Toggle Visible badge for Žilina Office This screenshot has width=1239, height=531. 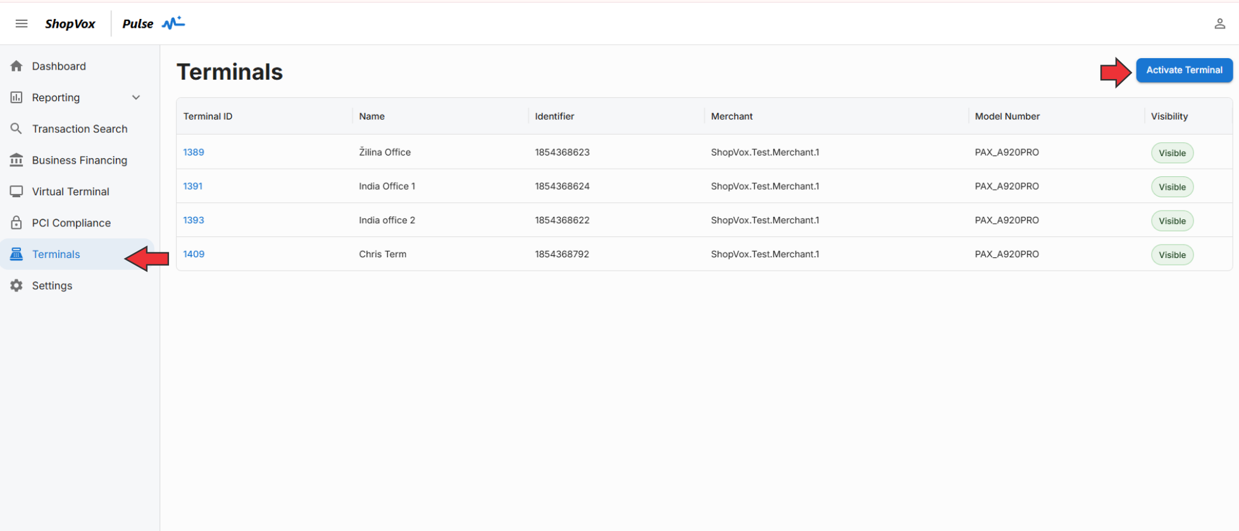click(x=1172, y=153)
